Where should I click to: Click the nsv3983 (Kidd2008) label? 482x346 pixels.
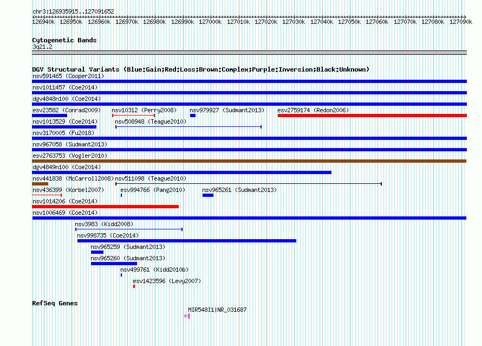tap(104, 224)
